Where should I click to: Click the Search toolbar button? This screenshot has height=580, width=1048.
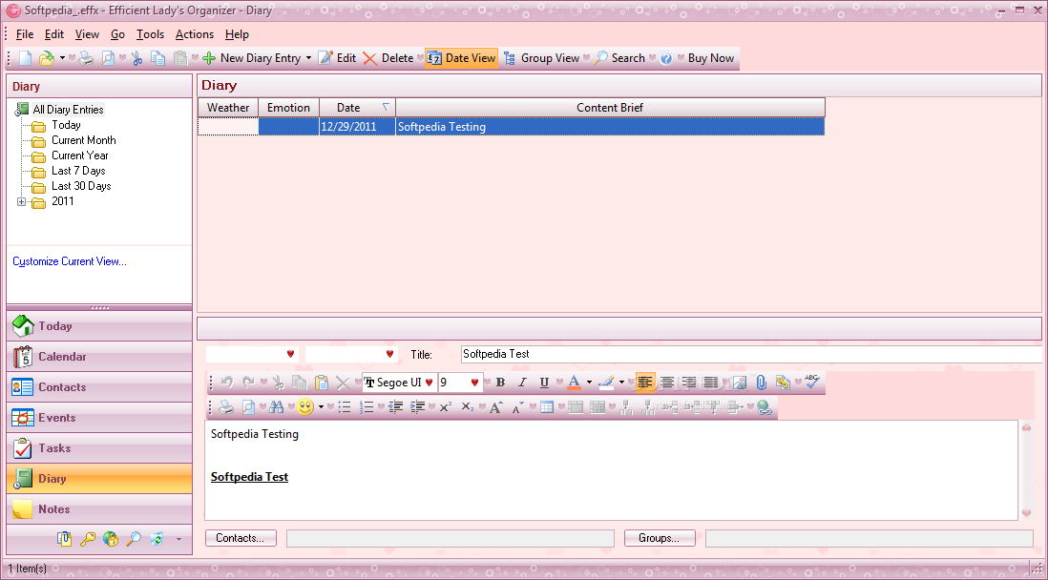[619, 58]
